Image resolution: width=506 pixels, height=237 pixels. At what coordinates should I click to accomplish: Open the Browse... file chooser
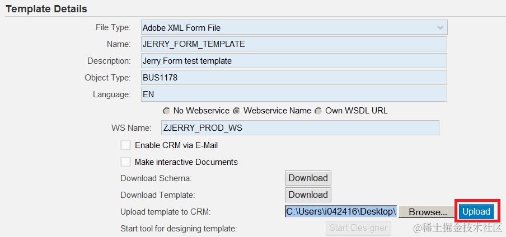tap(428, 212)
